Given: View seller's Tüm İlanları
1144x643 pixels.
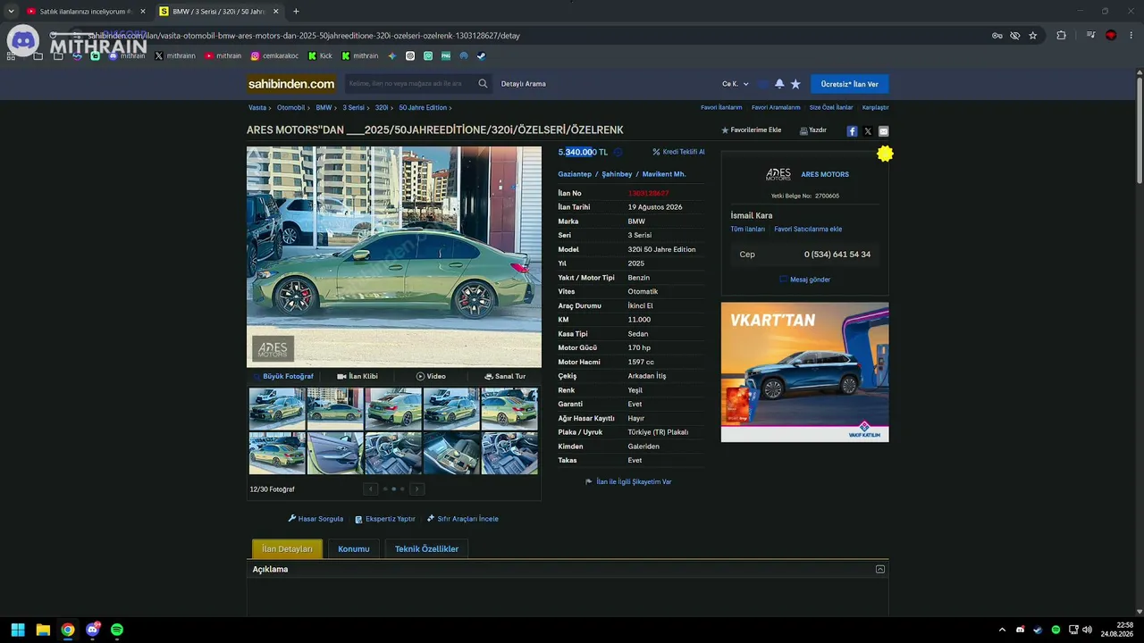Looking at the screenshot, I should (x=747, y=230).
